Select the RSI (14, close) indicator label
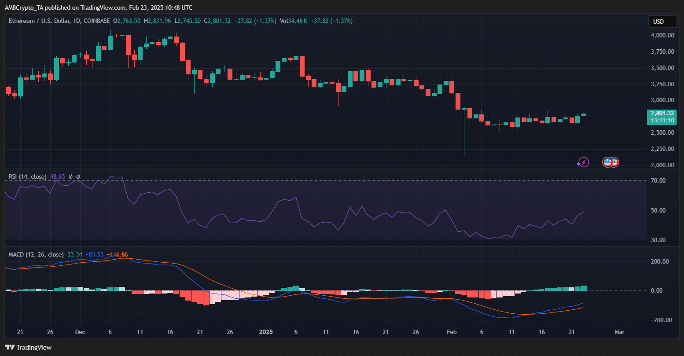 (x=27, y=177)
